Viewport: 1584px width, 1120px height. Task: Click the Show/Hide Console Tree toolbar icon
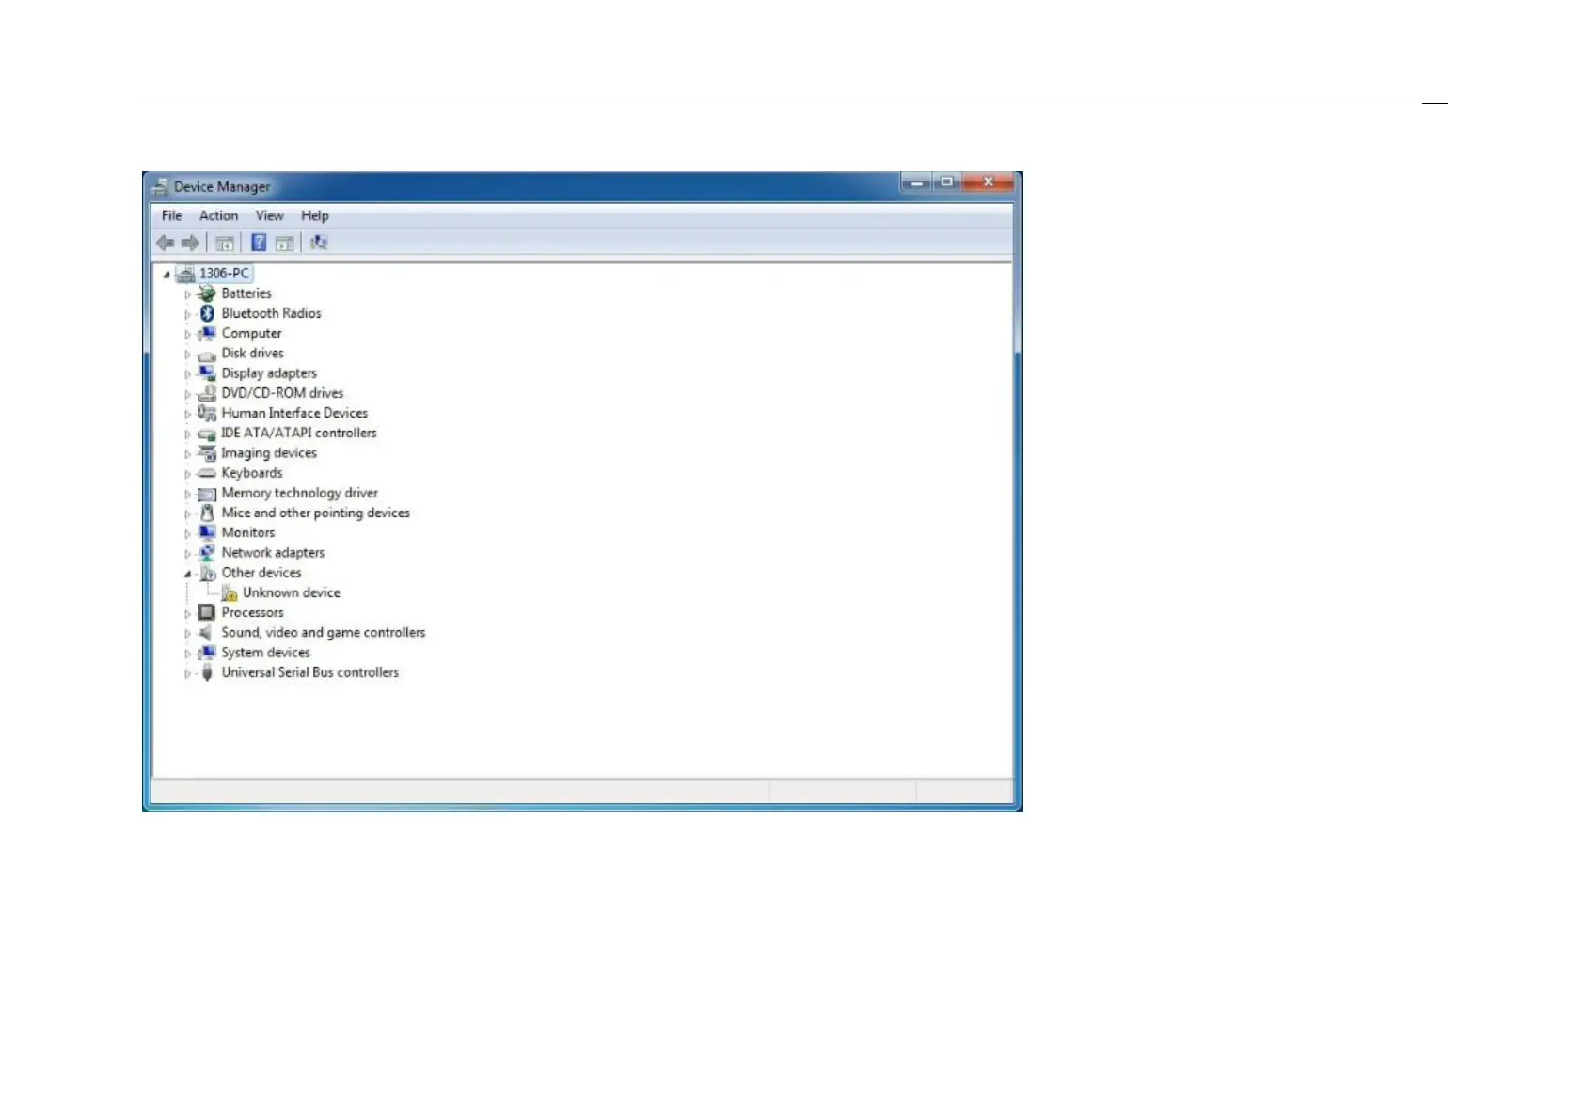pyautogui.click(x=225, y=244)
